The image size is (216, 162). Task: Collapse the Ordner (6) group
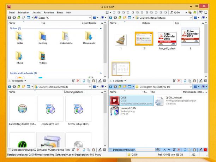pyautogui.click(x=101, y=28)
